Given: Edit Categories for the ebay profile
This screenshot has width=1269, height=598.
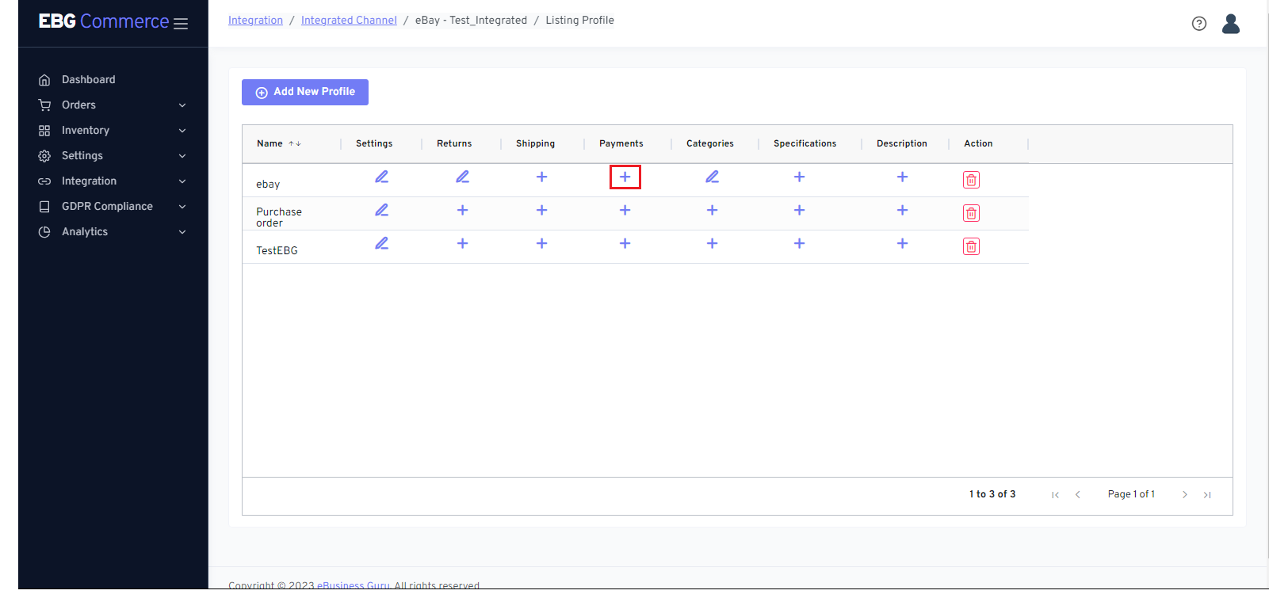Looking at the screenshot, I should [x=712, y=177].
